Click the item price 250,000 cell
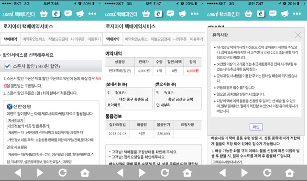 pos(164,133)
